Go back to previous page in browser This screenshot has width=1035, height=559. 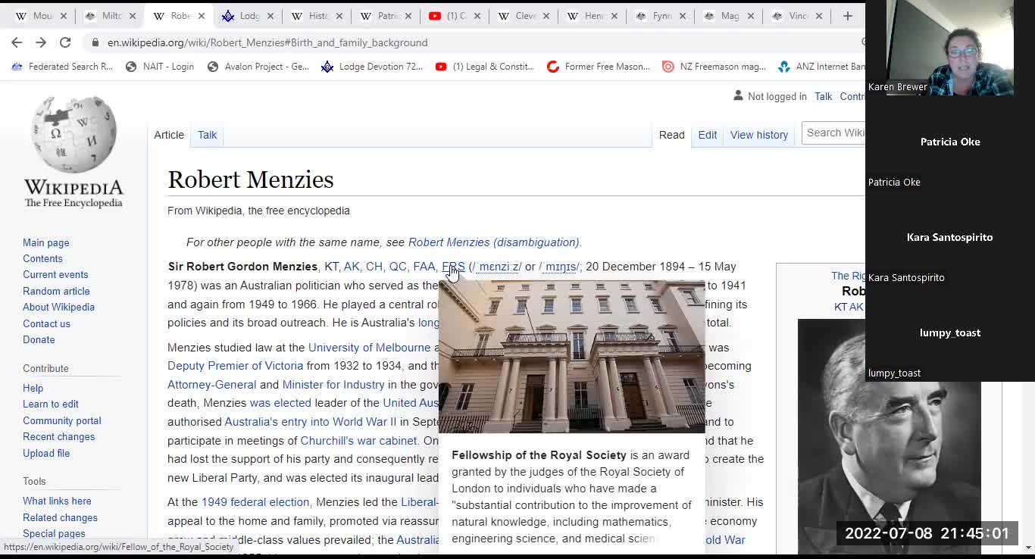[x=17, y=42]
